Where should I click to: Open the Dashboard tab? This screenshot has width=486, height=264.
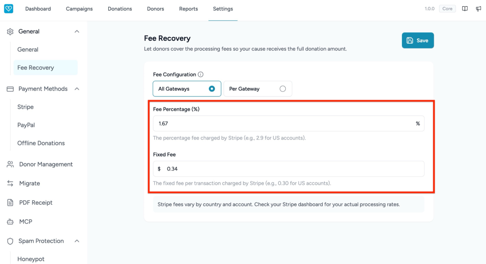tap(38, 9)
